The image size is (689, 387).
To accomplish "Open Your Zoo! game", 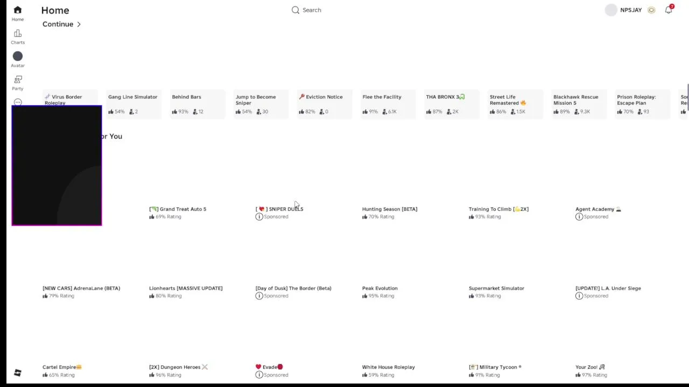I will [590, 367].
